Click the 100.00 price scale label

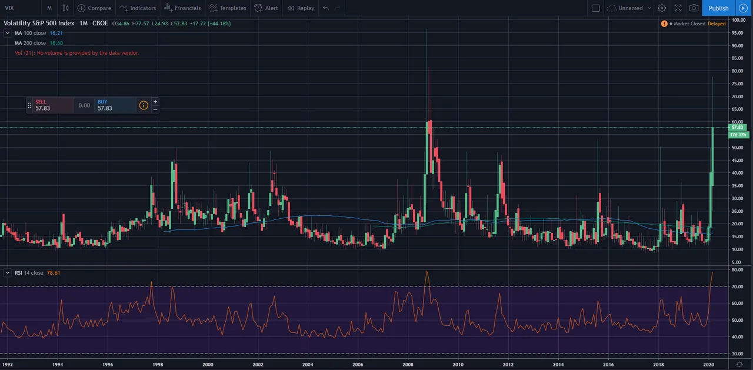click(x=739, y=20)
